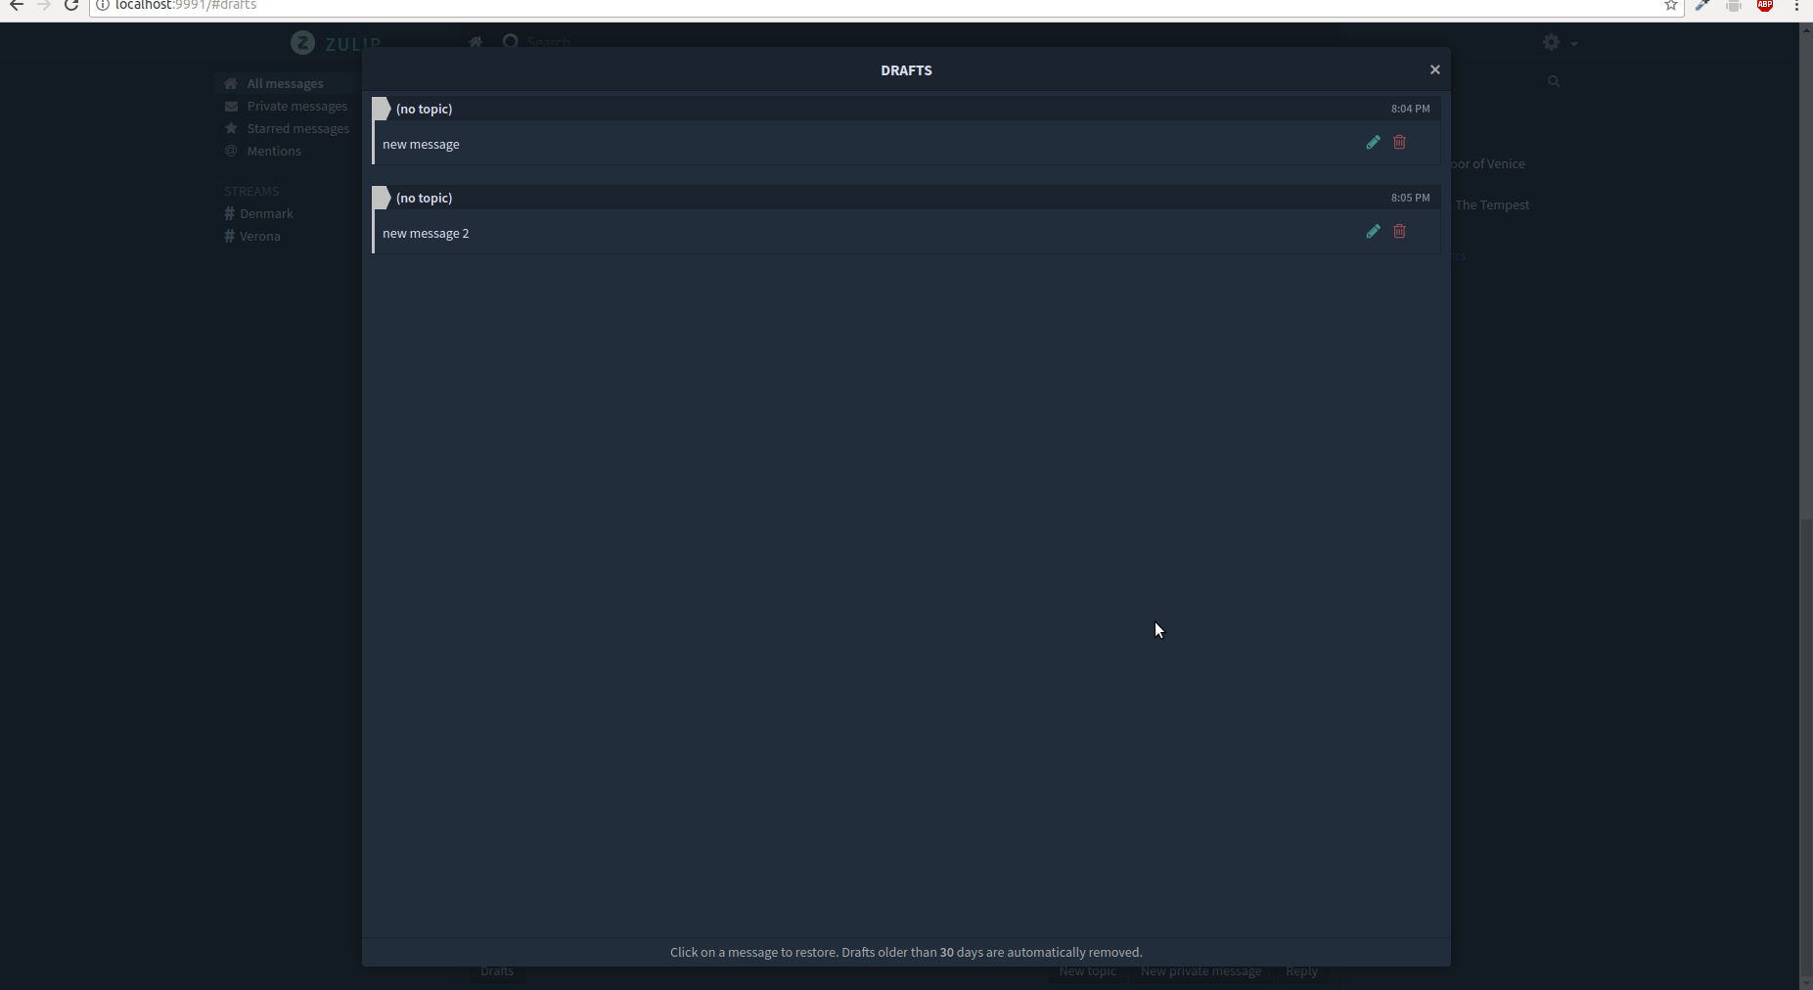Delete the 'new message' draft with the trash icon
Screen dimensions: 1813x990
pyautogui.click(x=1400, y=142)
